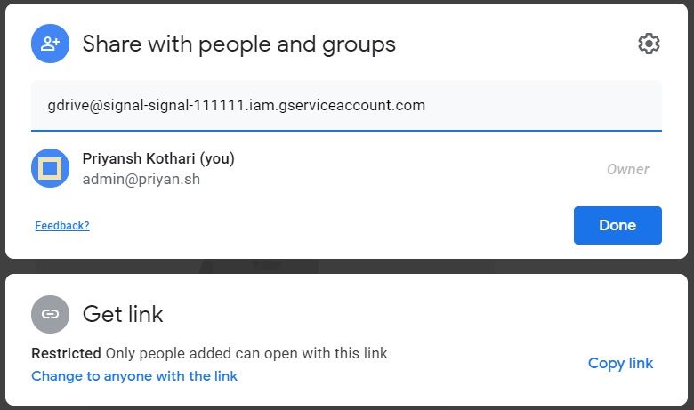The height and width of the screenshot is (410, 694).
Task: Click the dark background between the dialogs
Action: point(346,266)
